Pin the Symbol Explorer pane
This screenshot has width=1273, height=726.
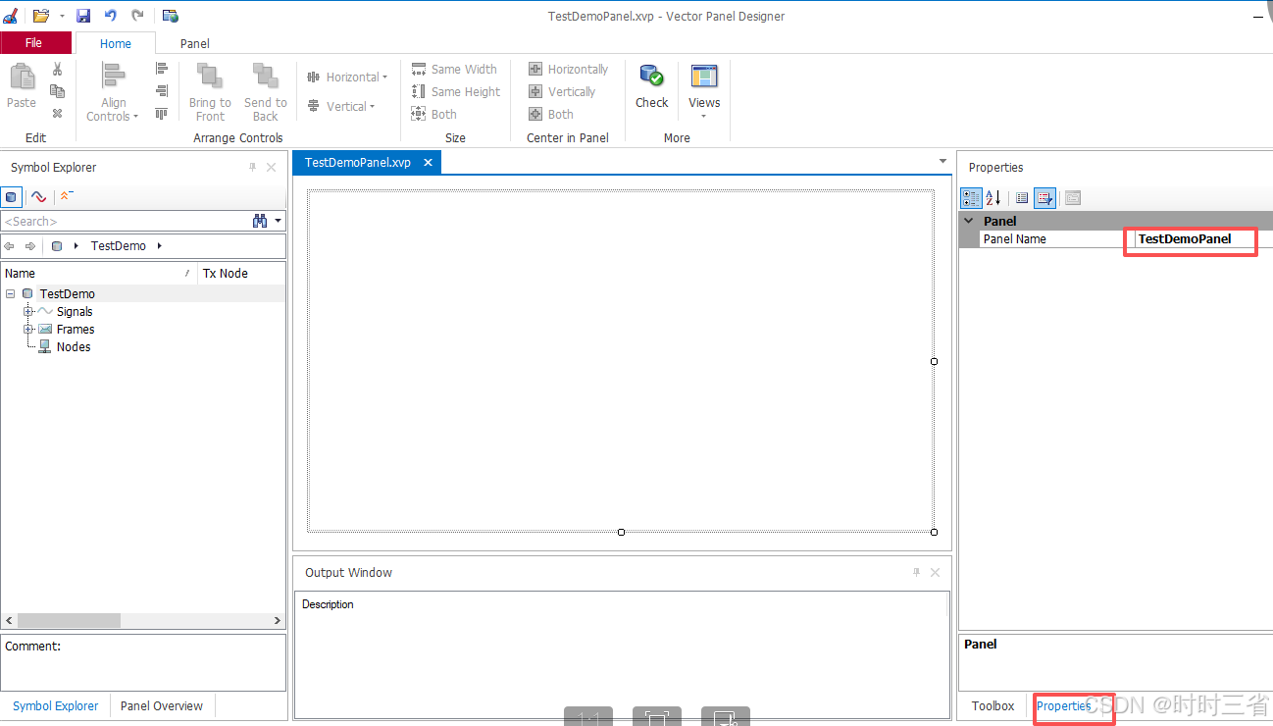253,167
